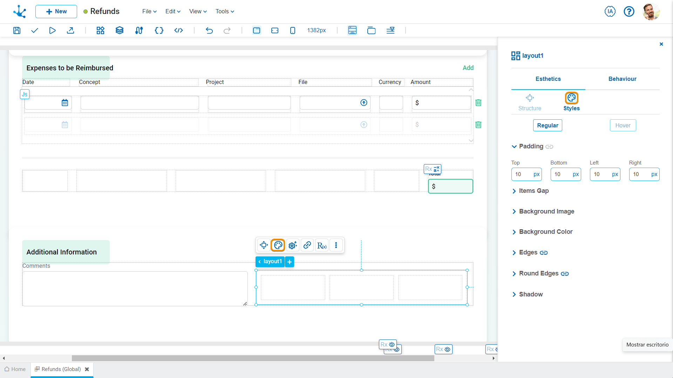Image resolution: width=673 pixels, height=378 pixels.
Task: Click the styles/paint icon in floating toolbar
Action: 278,245
